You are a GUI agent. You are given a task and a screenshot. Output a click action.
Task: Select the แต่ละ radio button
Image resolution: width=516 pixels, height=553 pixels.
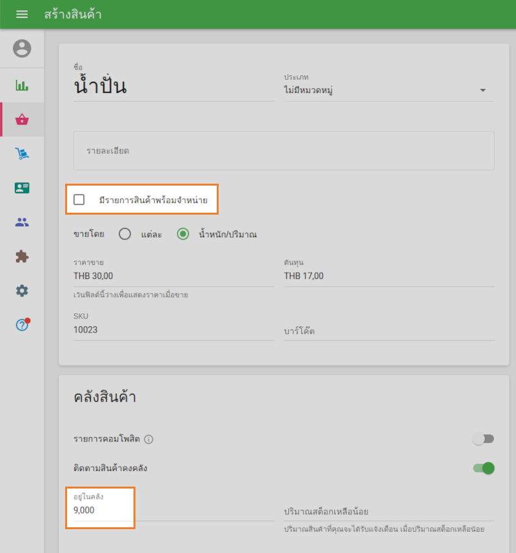125,234
